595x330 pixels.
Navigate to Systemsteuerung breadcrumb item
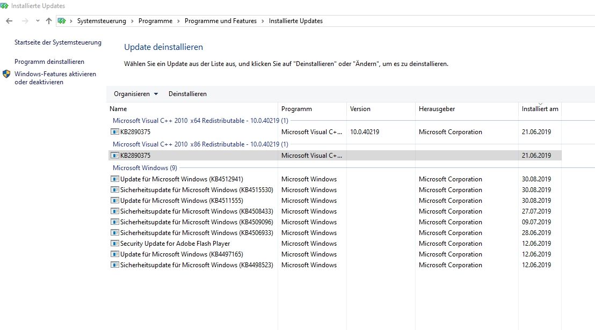coord(101,21)
